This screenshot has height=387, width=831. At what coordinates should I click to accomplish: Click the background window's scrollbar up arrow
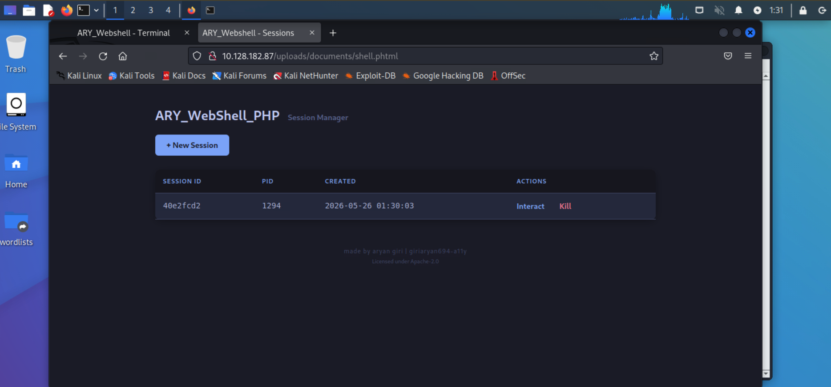(766, 76)
